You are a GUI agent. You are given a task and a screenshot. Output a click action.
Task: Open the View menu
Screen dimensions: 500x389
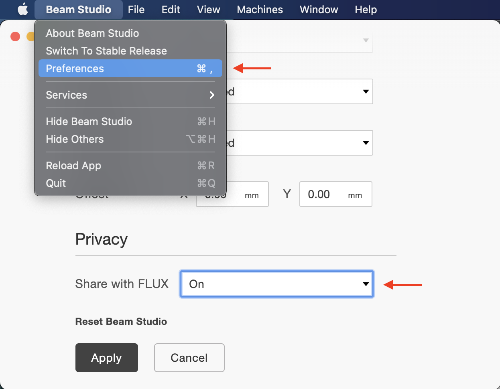coord(208,10)
